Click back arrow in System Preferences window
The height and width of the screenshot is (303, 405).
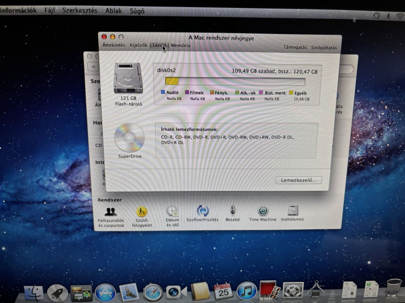click(93, 67)
